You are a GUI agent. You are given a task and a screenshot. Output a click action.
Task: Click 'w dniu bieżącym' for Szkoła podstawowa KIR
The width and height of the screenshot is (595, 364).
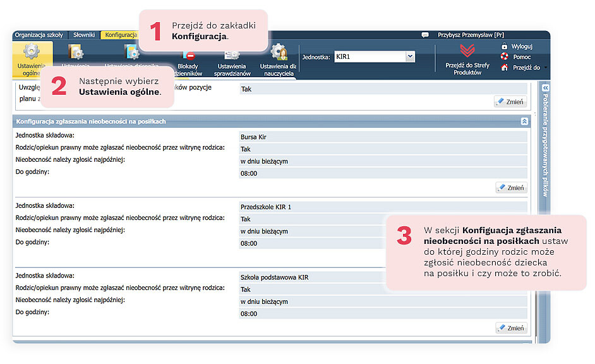264,301
